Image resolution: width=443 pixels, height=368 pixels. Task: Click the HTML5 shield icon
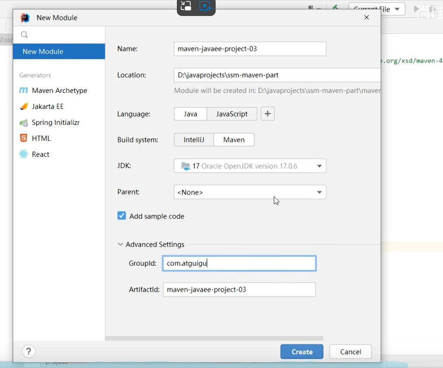click(23, 138)
